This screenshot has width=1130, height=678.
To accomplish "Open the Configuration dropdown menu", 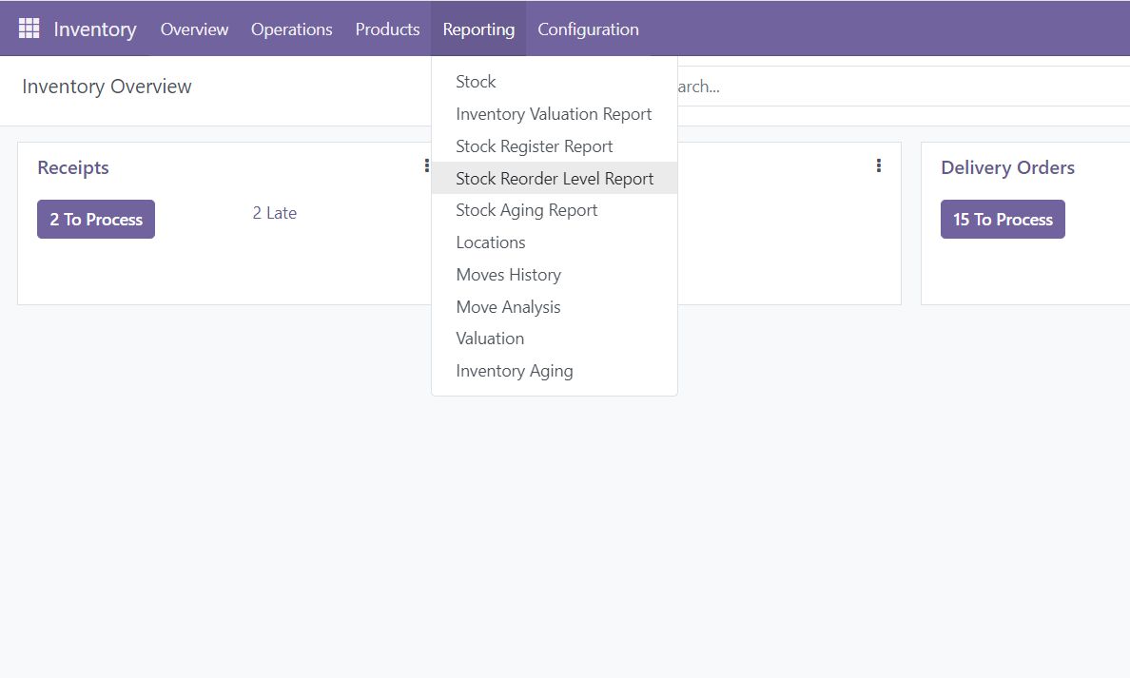I will tap(588, 29).
